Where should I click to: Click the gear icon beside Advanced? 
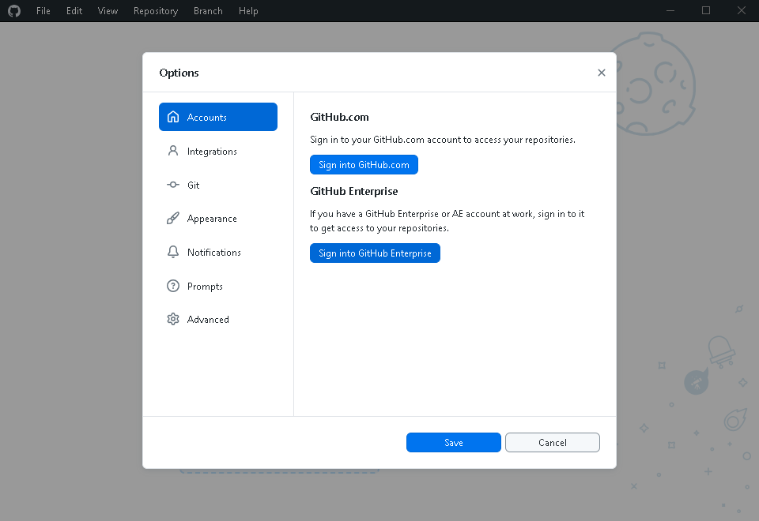(173, 320)
